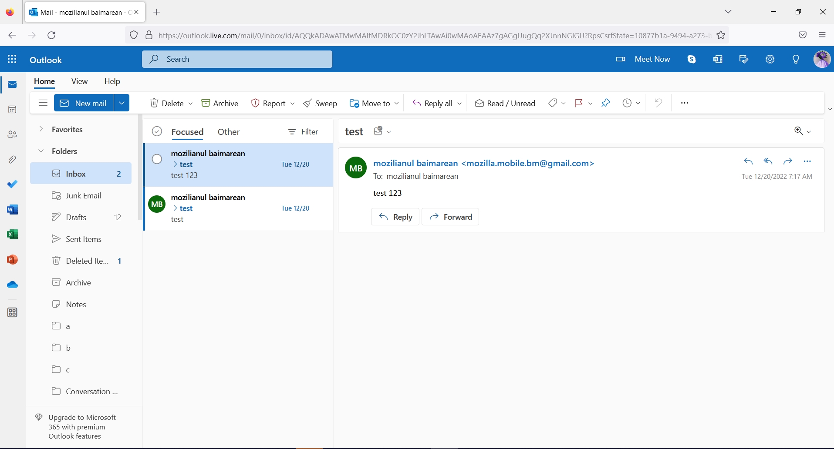
Task: Reply to the test 123 message
Action: pyautogui.click(x=395, y=216)
